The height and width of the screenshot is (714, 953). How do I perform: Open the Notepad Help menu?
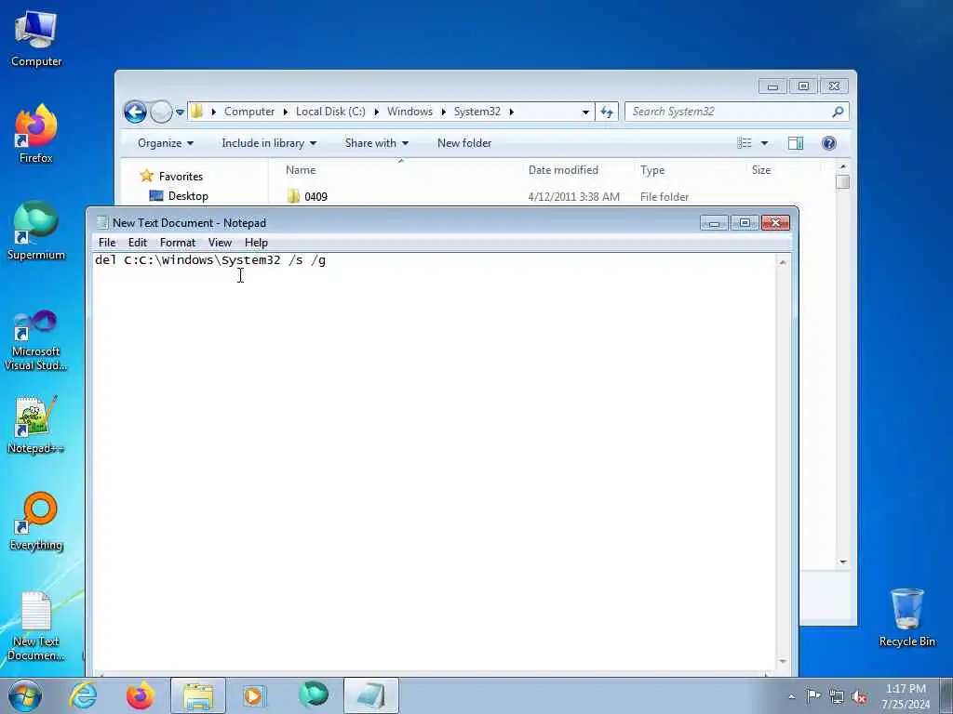point(256,243)
